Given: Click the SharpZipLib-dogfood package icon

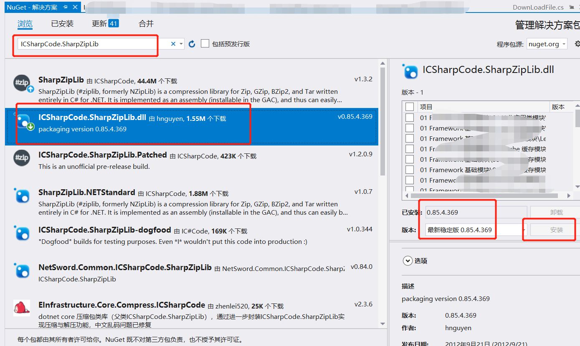Looking at the screenshot, I should point(22,233).
